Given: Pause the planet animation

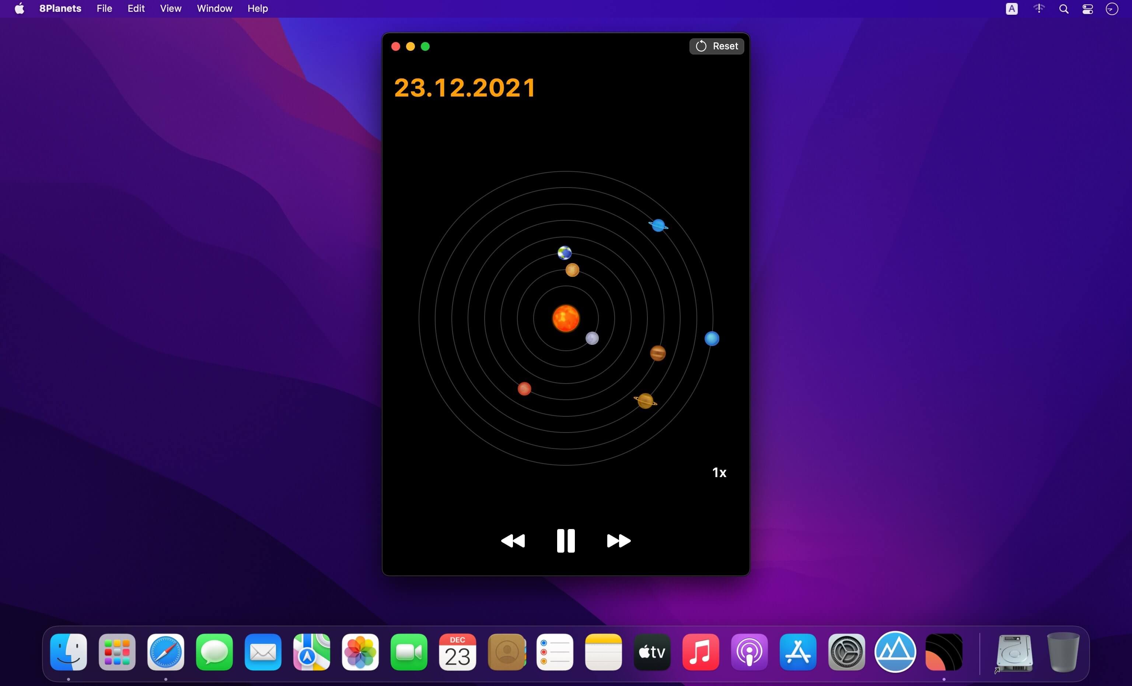Looking at the screenshot, I should pos(566,541).
